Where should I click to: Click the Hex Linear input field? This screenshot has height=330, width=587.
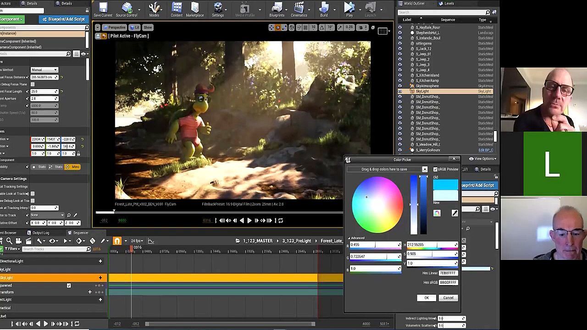click(448, 273)
